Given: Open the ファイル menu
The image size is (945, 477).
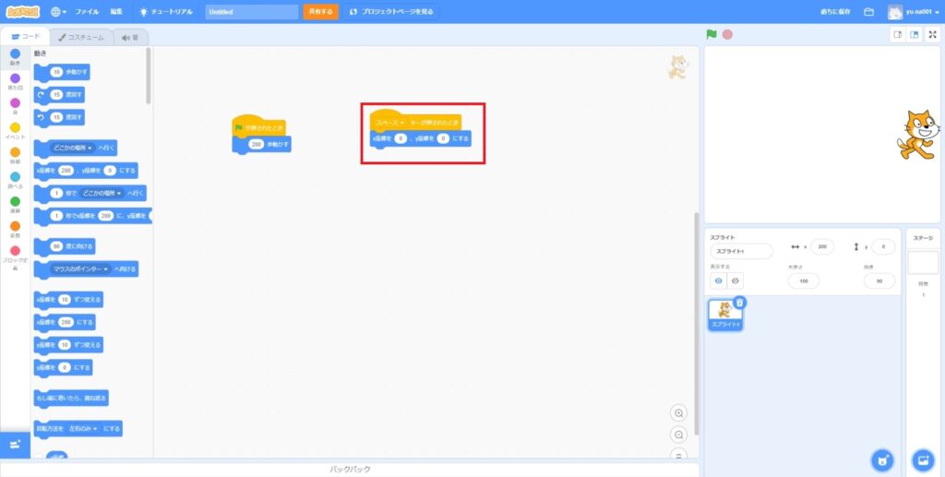Looking at the screenshot, I should pos(87,11).
